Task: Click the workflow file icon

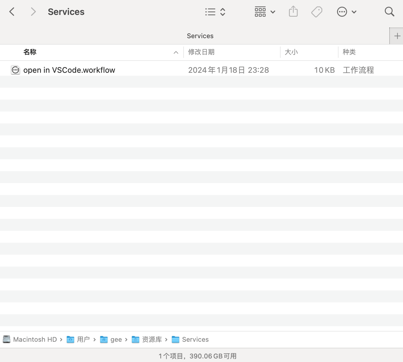Action: tap(16, 70)
